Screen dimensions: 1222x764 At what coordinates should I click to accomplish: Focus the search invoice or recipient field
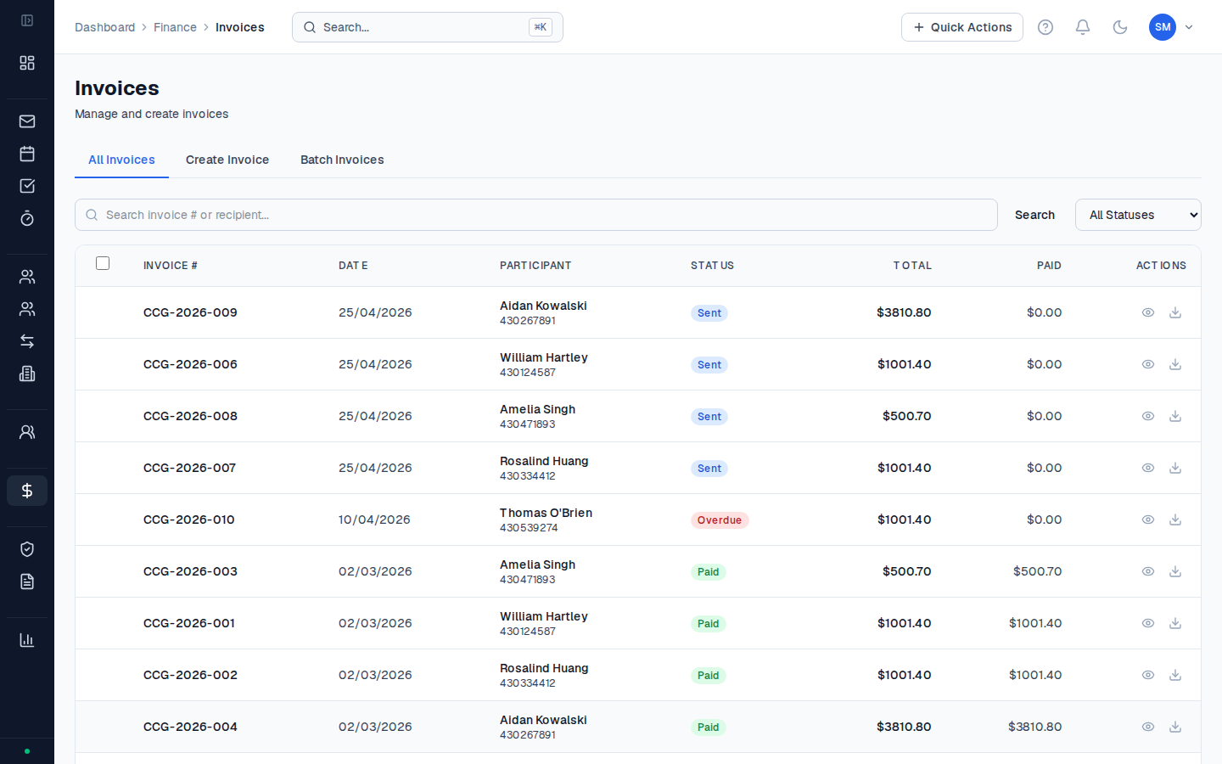pos(536,215)
